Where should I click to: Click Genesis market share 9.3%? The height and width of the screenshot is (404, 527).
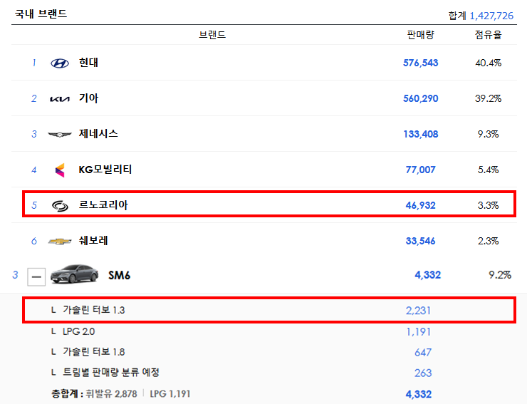tap(488, 134)
